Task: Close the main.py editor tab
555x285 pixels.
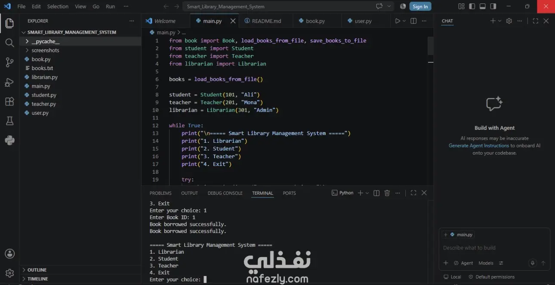Action: pyautogui.click(x=233, y=21)
